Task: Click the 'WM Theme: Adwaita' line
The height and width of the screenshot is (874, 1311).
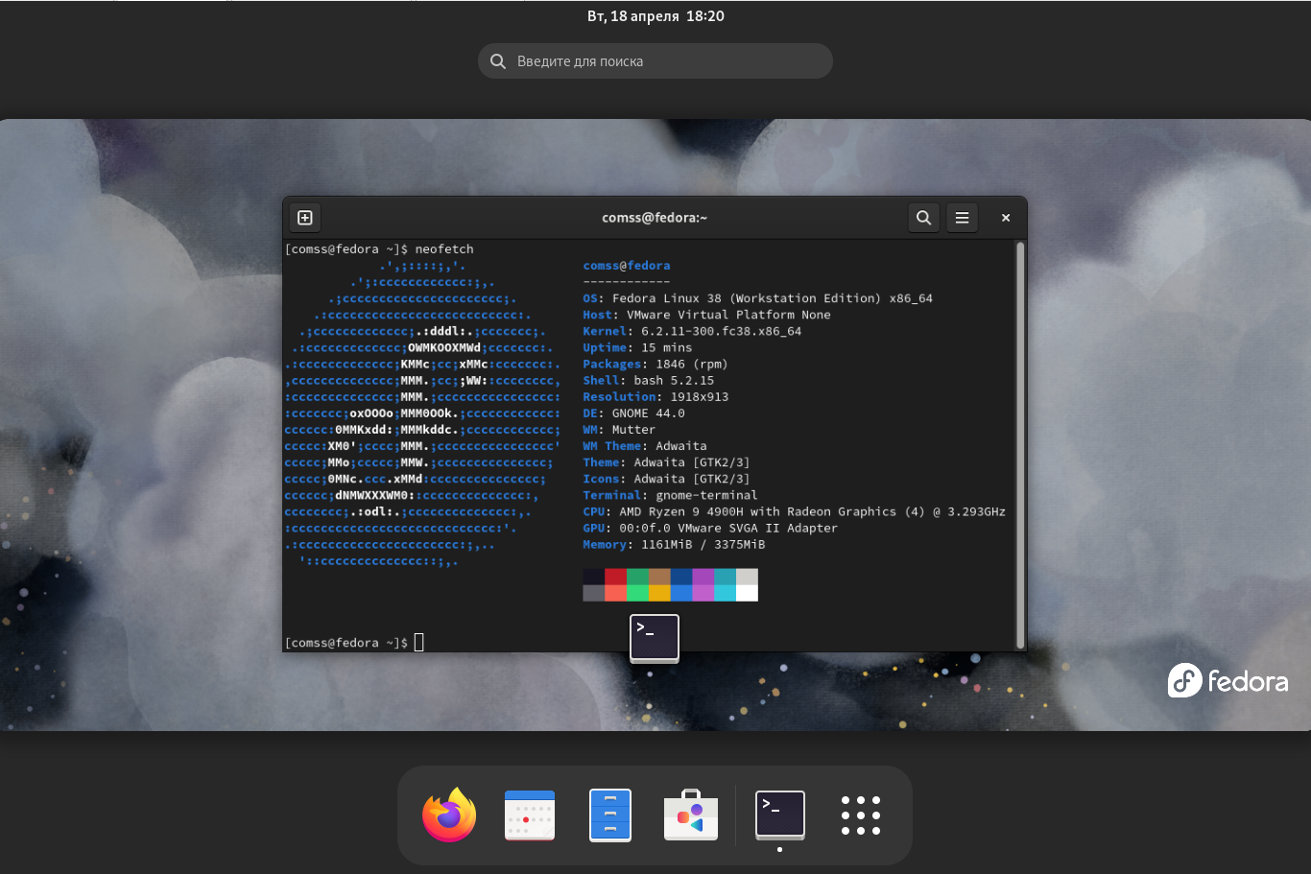Action: tap(645, 446)
